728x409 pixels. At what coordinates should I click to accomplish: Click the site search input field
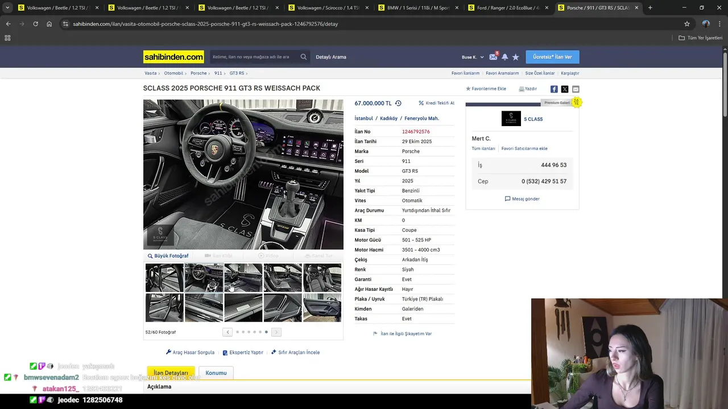click(254, 57)
